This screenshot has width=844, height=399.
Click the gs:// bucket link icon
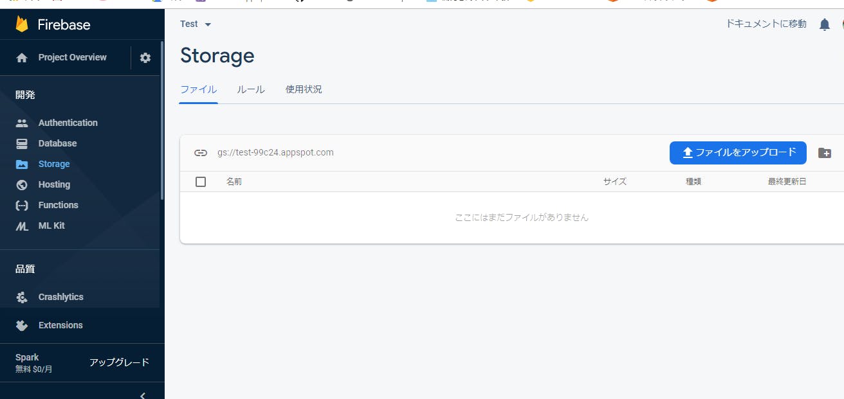(x=200, y=152)
